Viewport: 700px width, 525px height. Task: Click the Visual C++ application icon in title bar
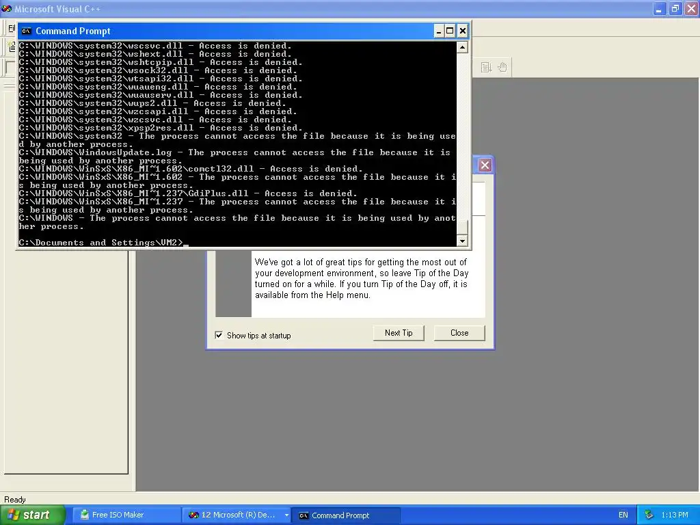(x=7, y=8)
